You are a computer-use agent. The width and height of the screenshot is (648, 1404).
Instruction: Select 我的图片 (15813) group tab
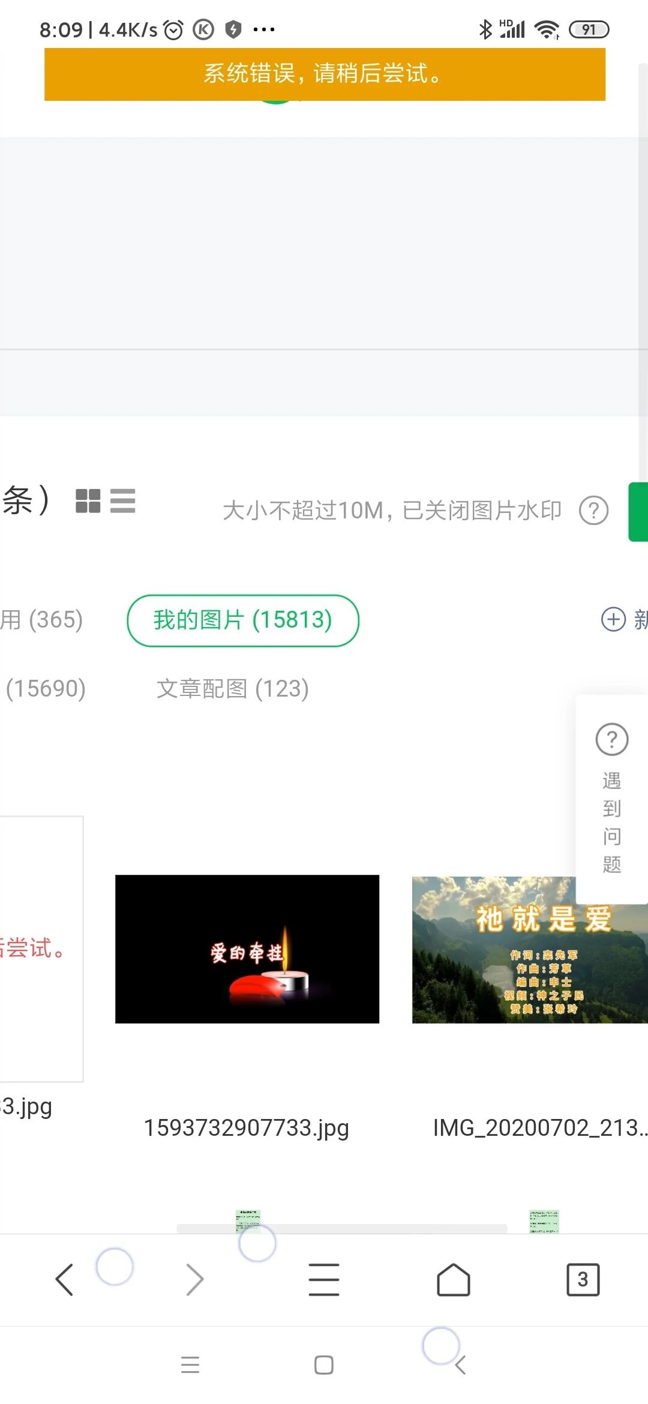pos(243,620)
